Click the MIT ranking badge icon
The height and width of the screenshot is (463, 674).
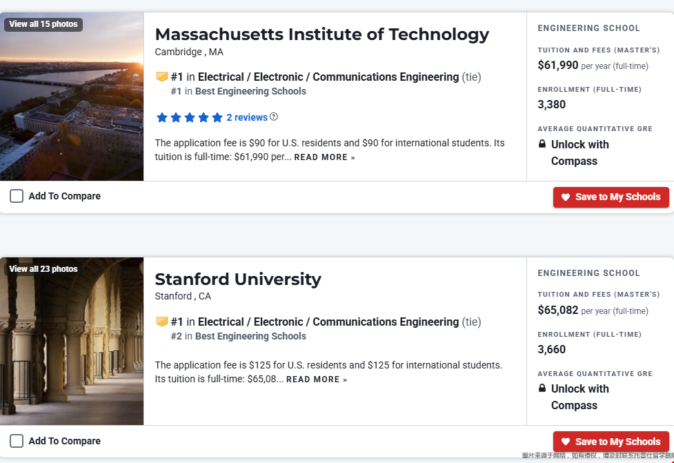(162, 77)
